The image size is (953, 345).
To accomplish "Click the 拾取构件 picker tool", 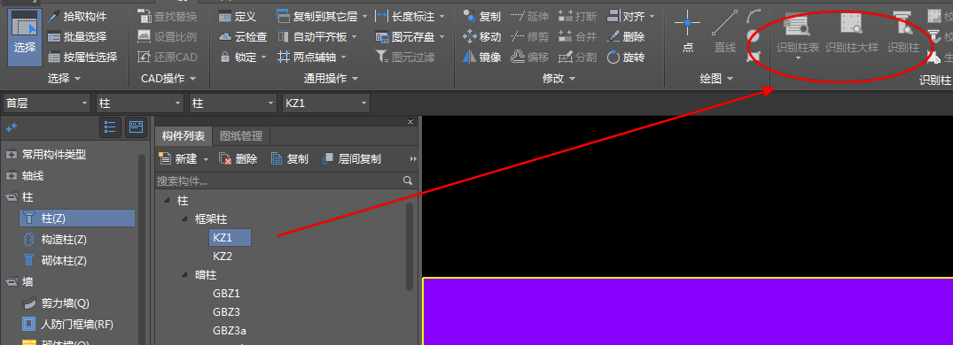I will (78, 17).
